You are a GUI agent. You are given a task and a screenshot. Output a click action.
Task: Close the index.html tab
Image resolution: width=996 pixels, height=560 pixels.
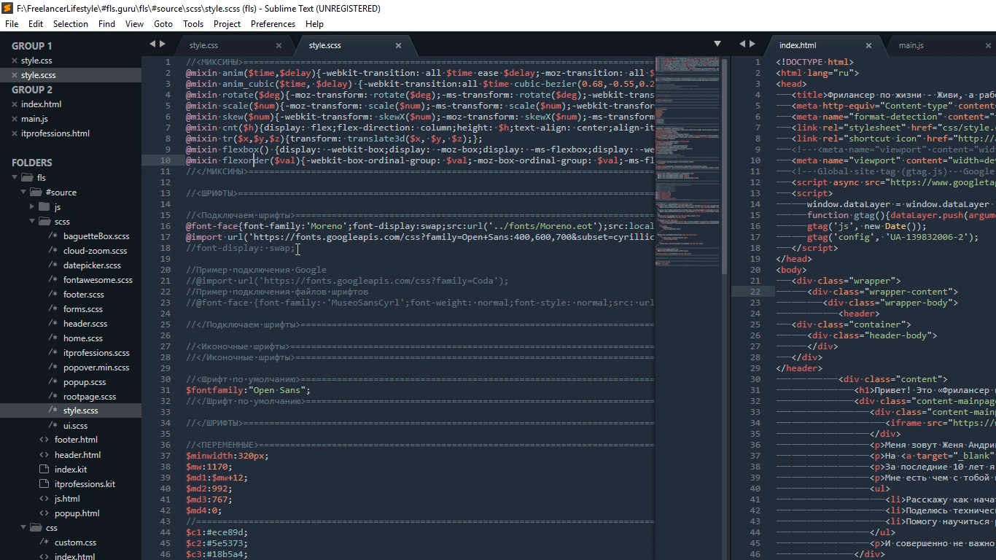coord(869,45)
